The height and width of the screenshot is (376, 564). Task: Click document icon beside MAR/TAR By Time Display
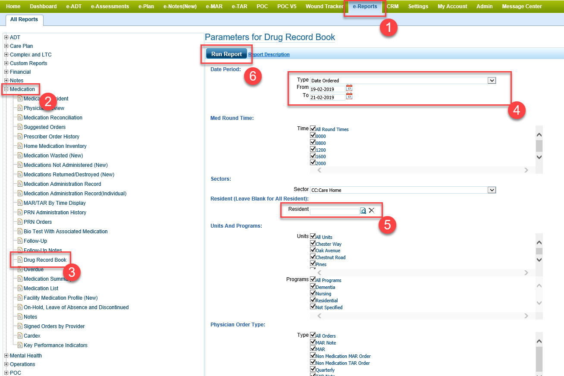(20, 203)
